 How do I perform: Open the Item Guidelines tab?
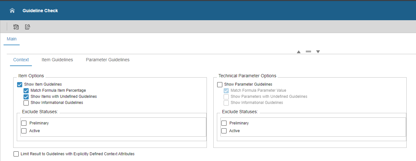(57, 60)
